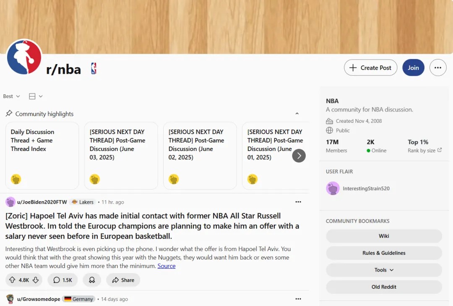Click the award icon on the post
The width and height of the screenshot is (453, 306).
click(x=92, y=280)
